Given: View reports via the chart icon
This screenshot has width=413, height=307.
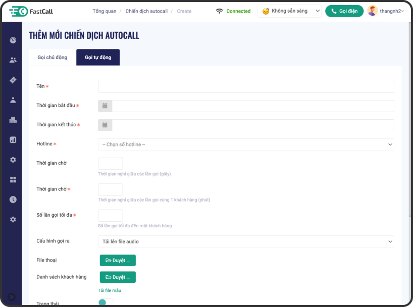Looking at the screenshot, I should (13, 139).
